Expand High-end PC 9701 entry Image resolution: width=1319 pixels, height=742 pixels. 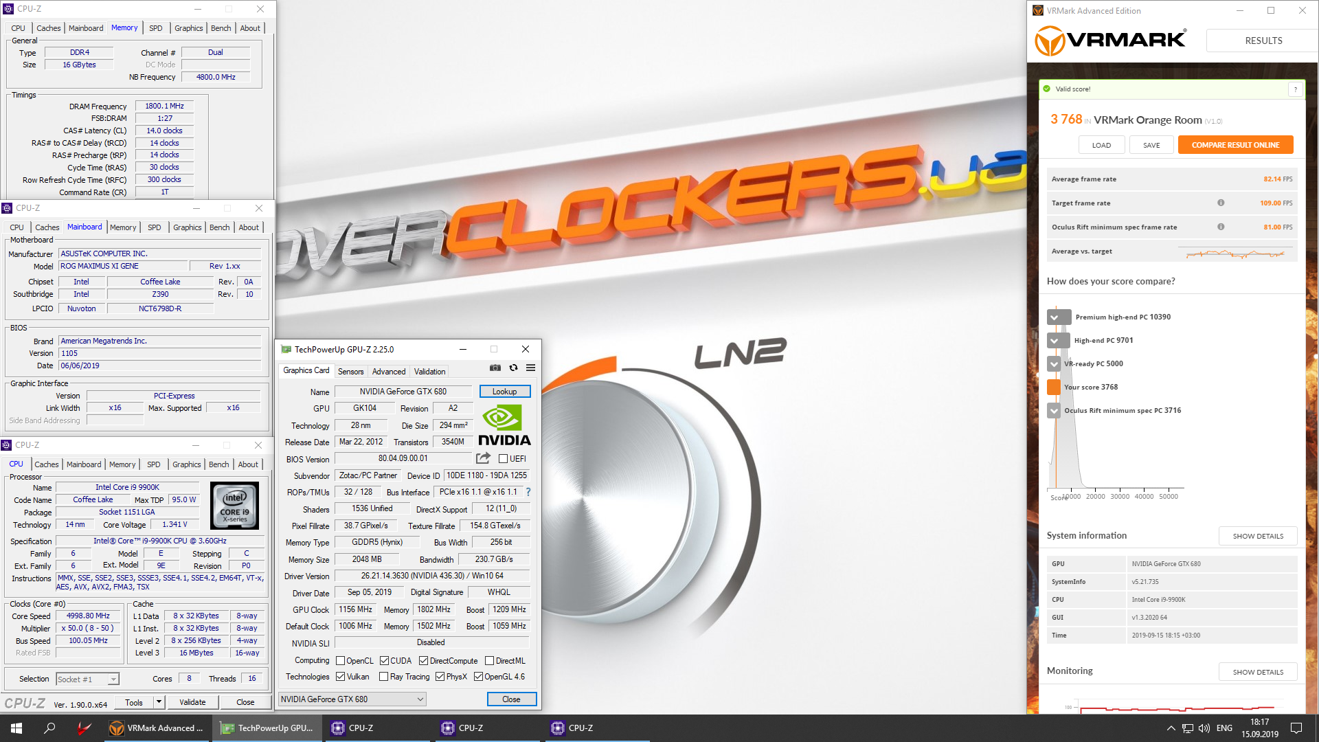coord(1059,341)
